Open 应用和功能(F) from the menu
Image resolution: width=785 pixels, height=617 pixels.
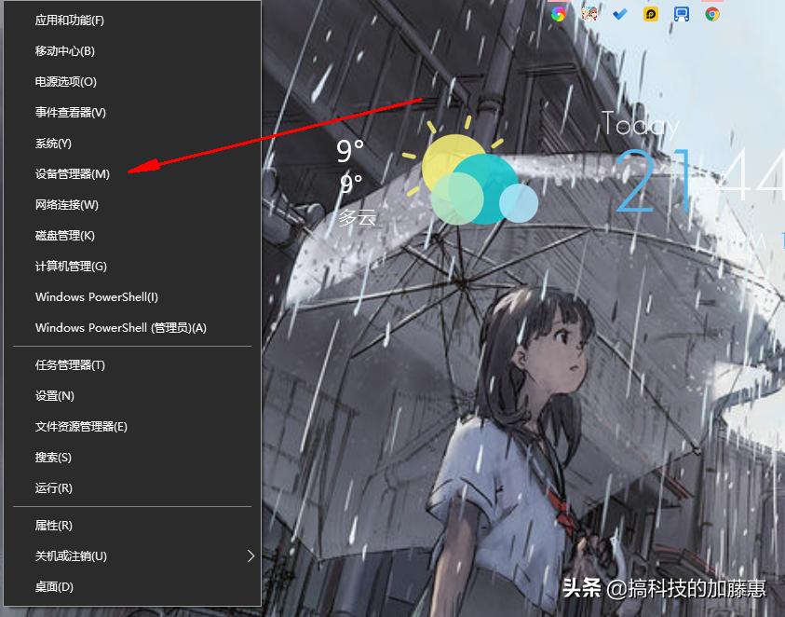[x=132, y=21]
